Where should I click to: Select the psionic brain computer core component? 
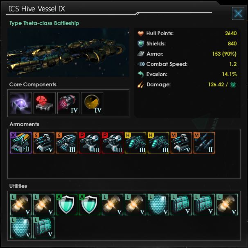[x=45, y=103]
